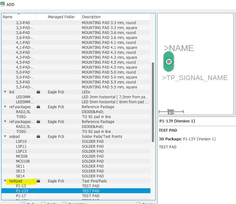Click the managed library icon beside led

[x=39, y=92]
